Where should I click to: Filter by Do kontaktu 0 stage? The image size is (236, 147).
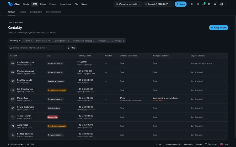click(43, 41)
